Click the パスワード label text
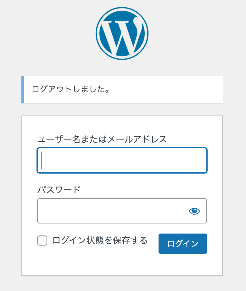Viewport: 246px width, 291px height. click(59, 190)
